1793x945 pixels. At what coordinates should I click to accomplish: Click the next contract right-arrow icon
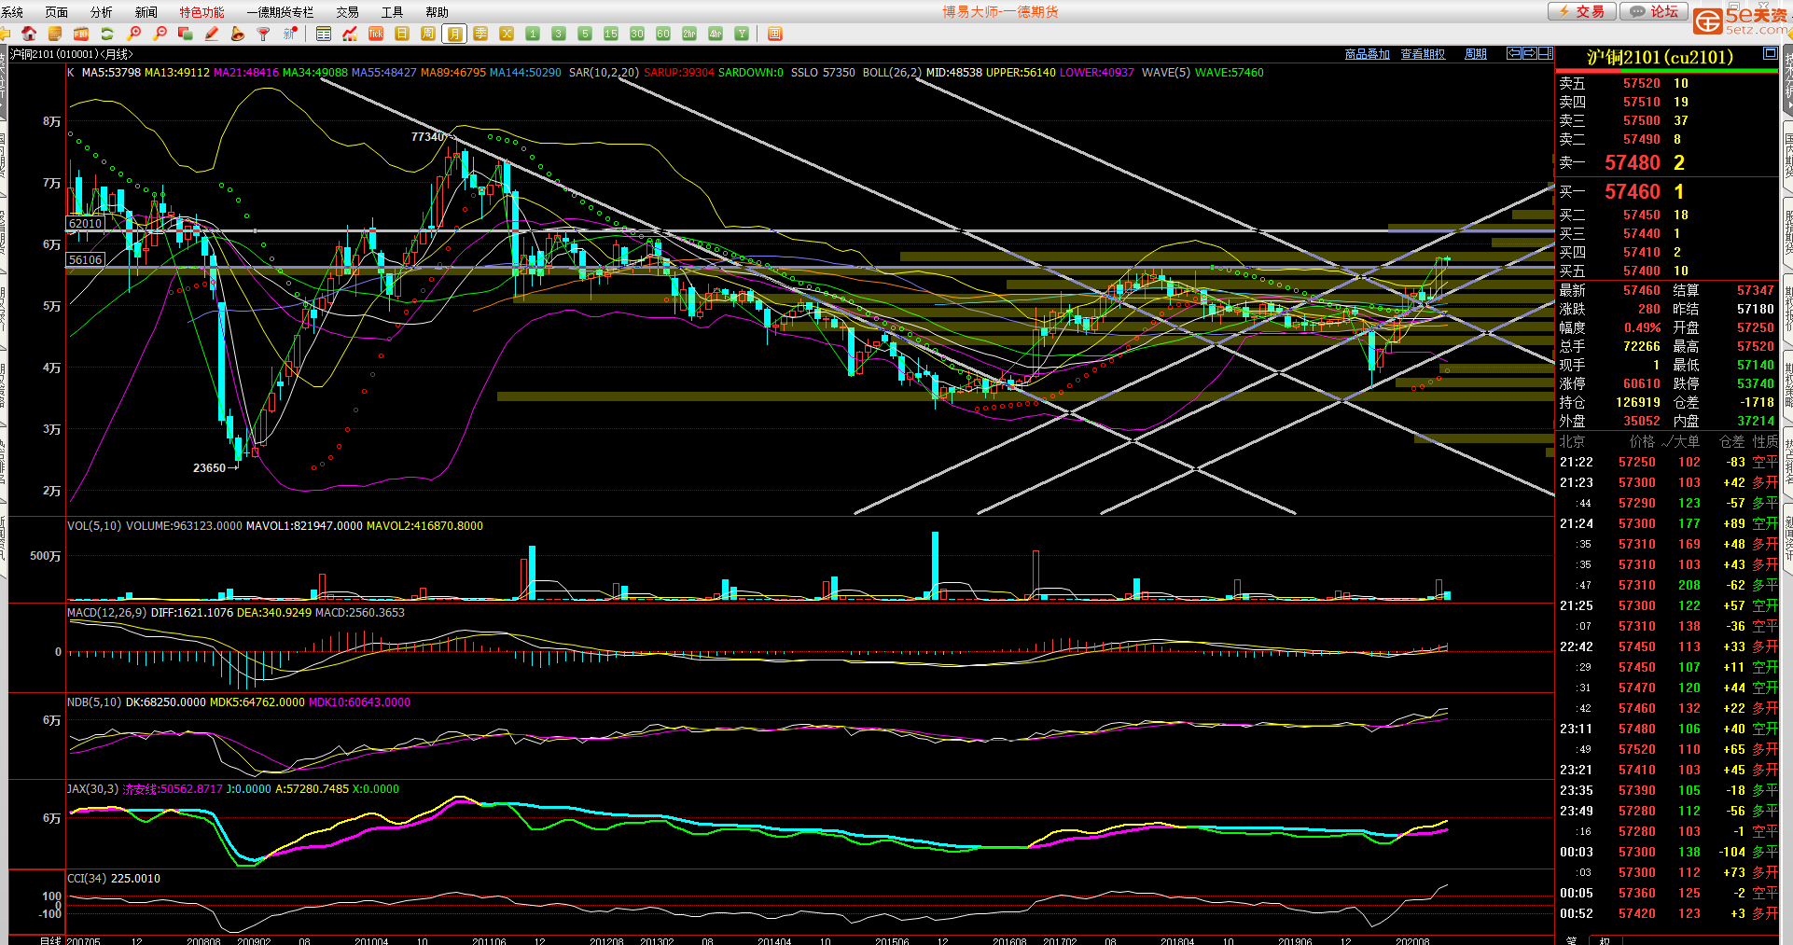(x=1530, y=53)
